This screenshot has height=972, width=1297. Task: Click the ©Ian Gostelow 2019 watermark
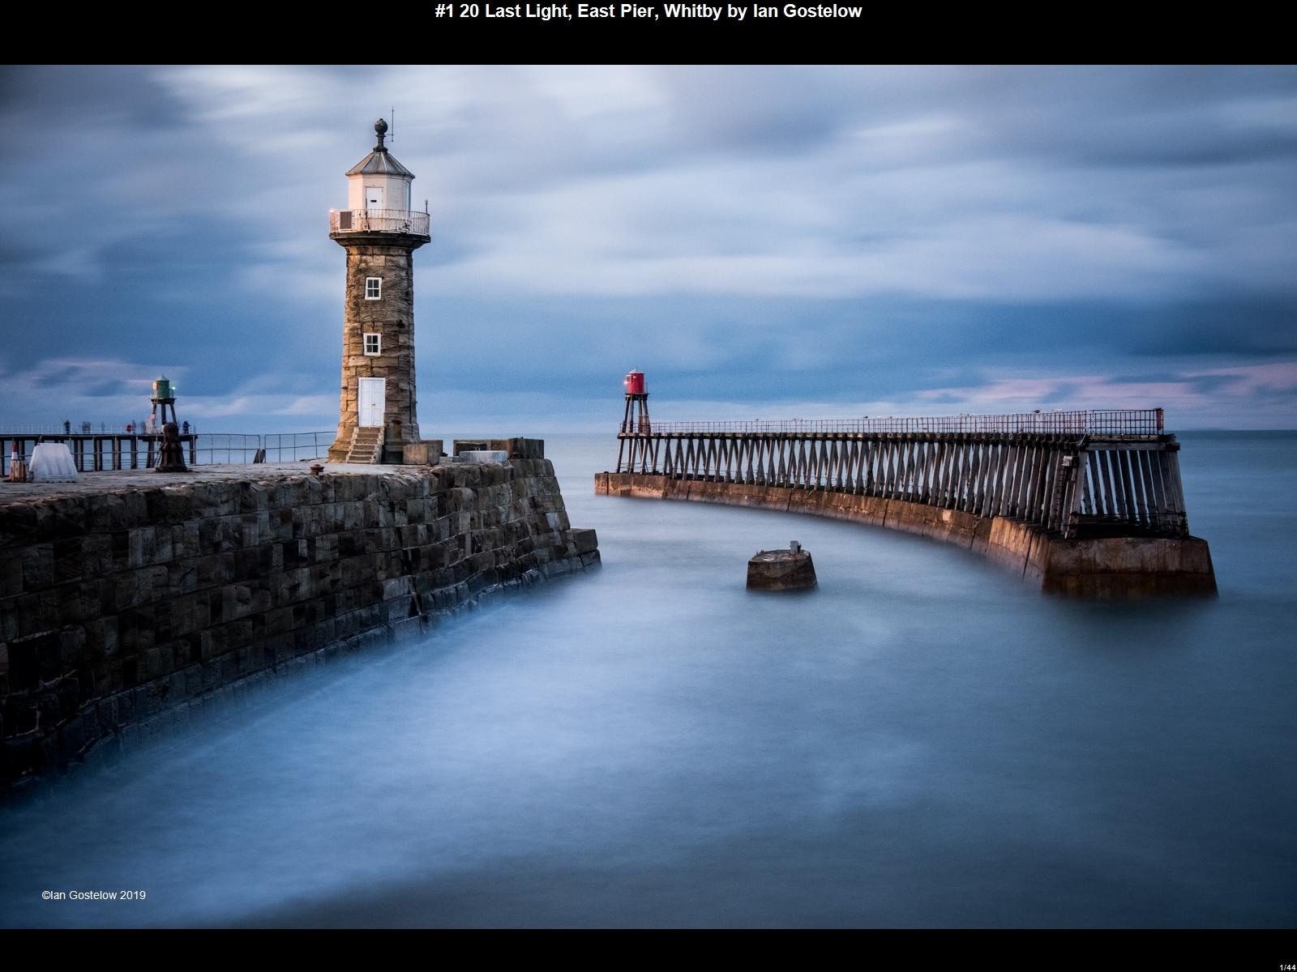(x=94, y=895)
